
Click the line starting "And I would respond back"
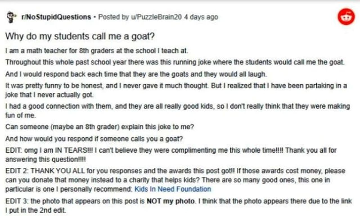click(135, 74)
